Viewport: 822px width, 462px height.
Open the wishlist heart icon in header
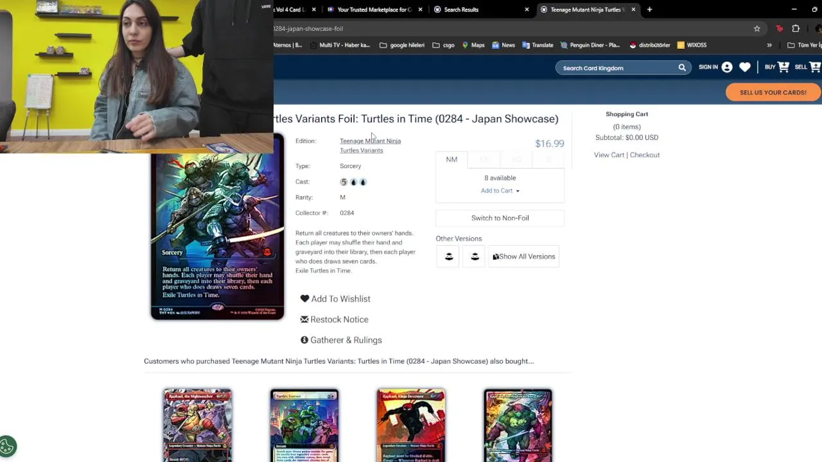click(x=745, y=67)
